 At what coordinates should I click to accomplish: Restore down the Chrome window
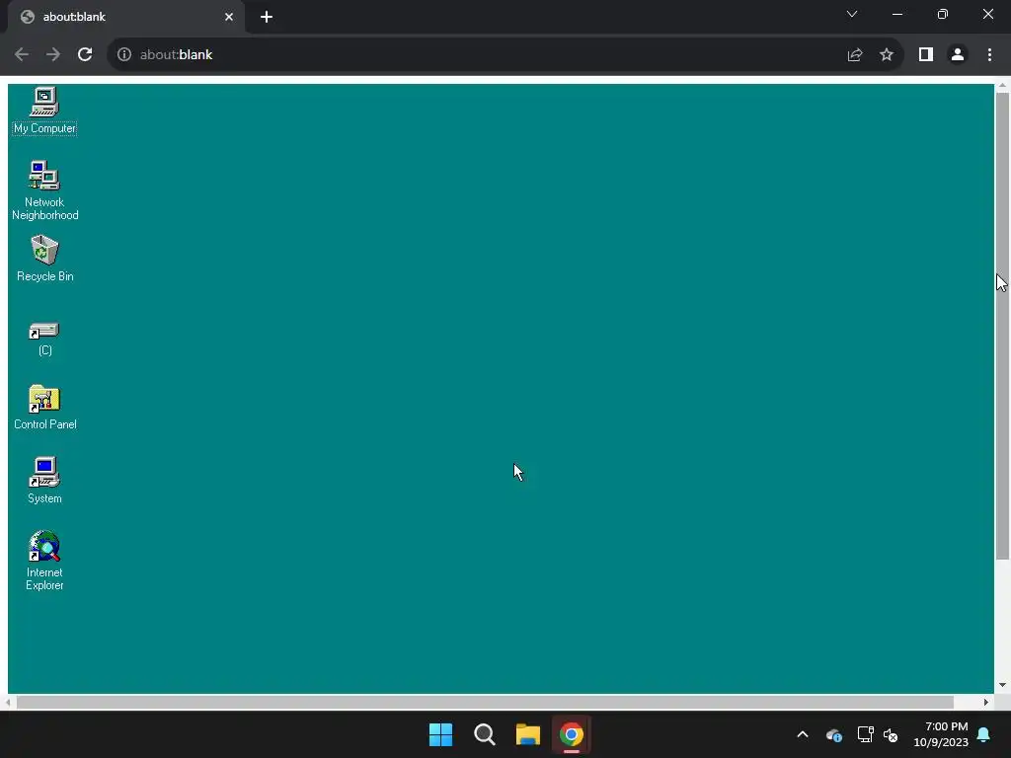[943, 14]
